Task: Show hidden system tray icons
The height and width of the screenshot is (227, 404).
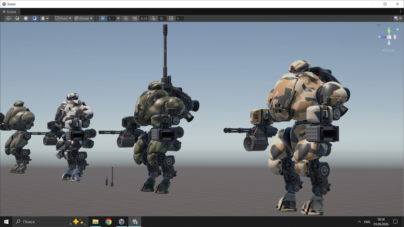Action: (359, 222)
